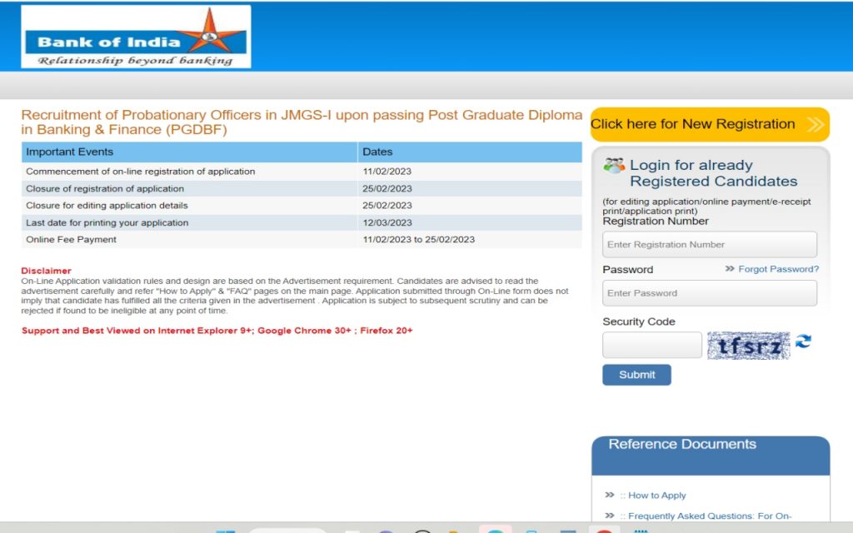Focus the Enter Password field
853x533 pixels.
(709, 293)
